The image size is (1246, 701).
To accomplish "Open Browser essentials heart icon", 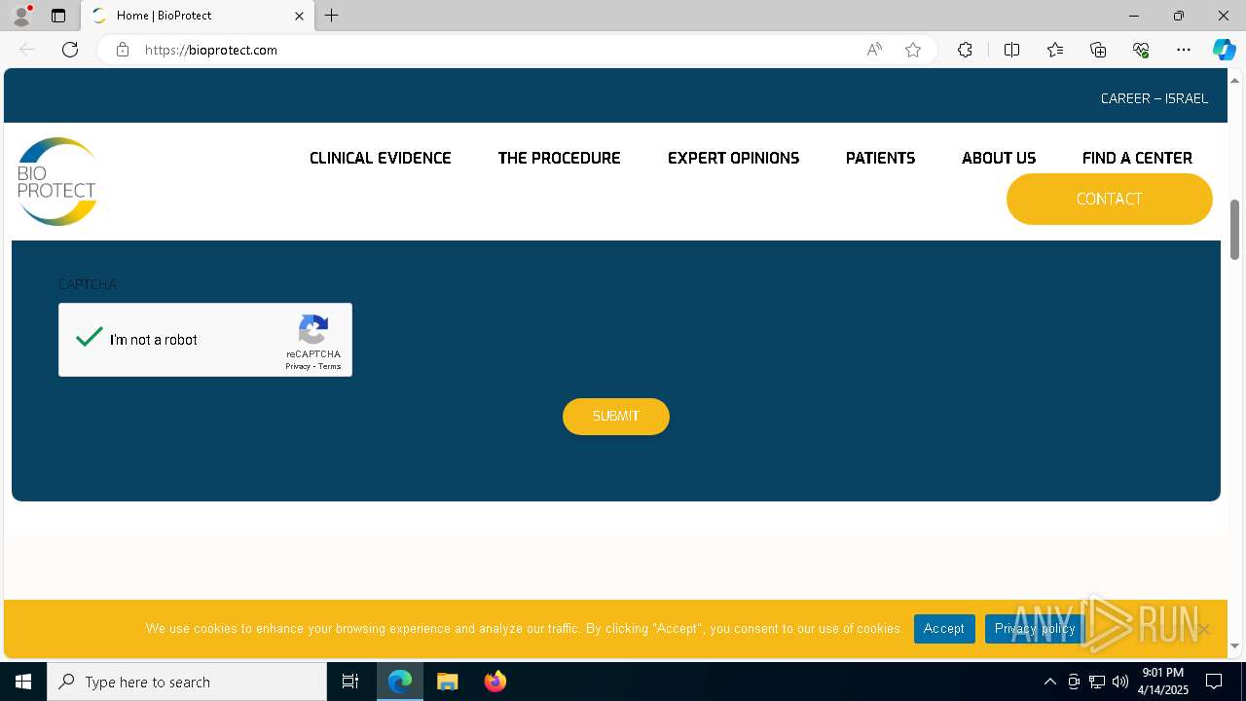I will pyautogui.click(x=1141, y=50).
